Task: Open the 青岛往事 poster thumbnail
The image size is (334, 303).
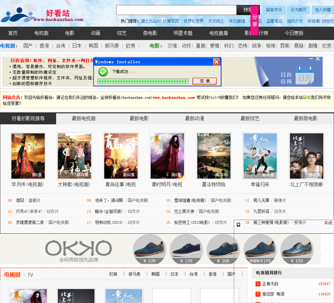Action: (x=121, y=156)
